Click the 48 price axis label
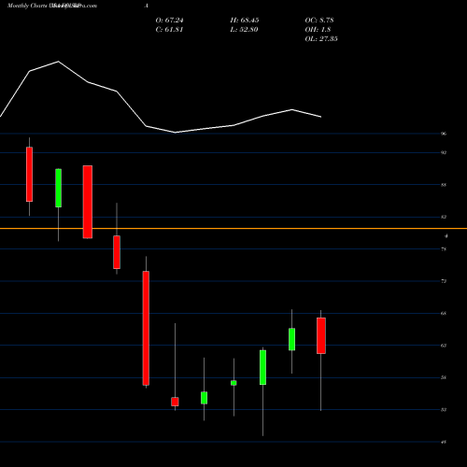This screenshot has height=467, width=467. click(x=444, y=442)
